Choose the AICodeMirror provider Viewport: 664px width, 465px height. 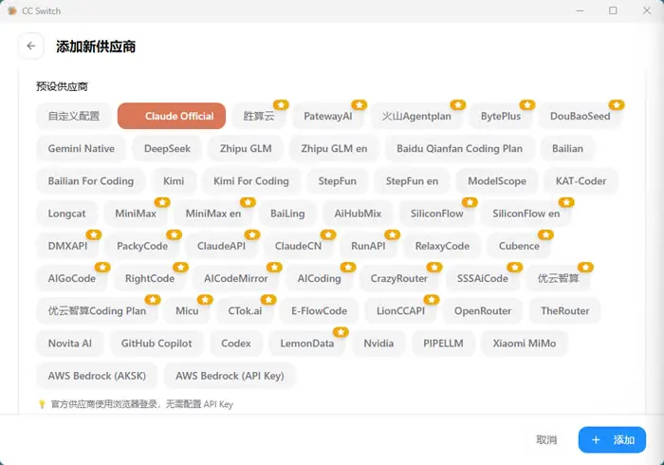pyautogui.click(x=236, y=278)
